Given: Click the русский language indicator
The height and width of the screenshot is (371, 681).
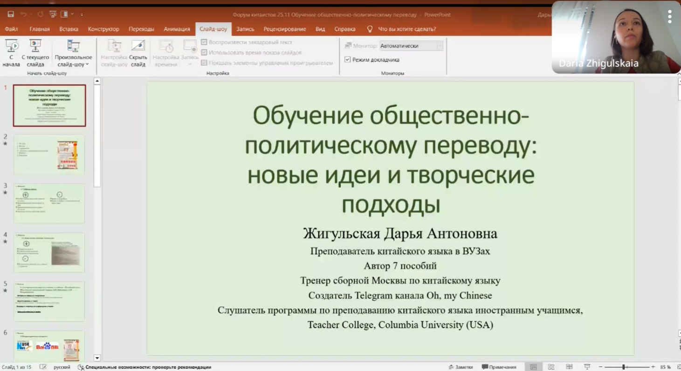Looking at the screenshot, I should (x=62, y=367).
